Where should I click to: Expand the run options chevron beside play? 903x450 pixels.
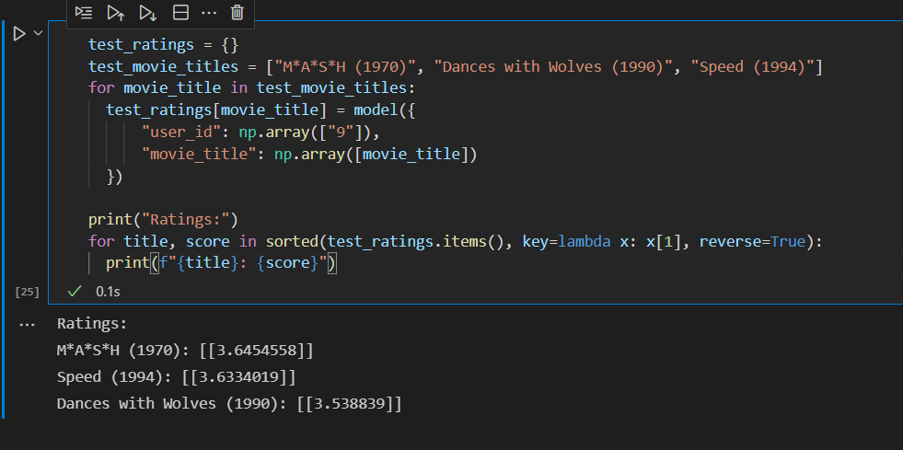click(x=38, y=34)
